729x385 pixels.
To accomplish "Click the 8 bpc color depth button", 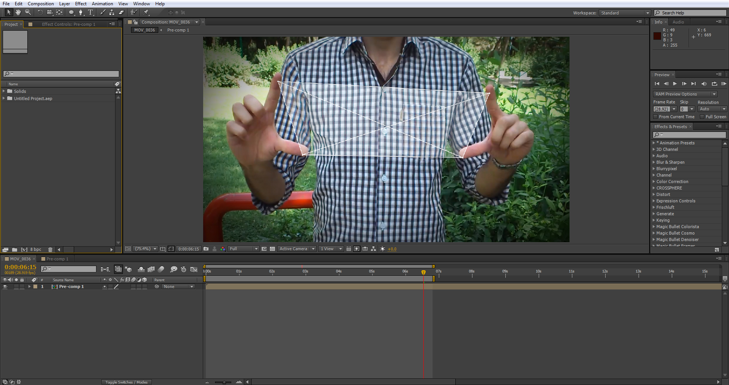I will click(x=36, y=250).
